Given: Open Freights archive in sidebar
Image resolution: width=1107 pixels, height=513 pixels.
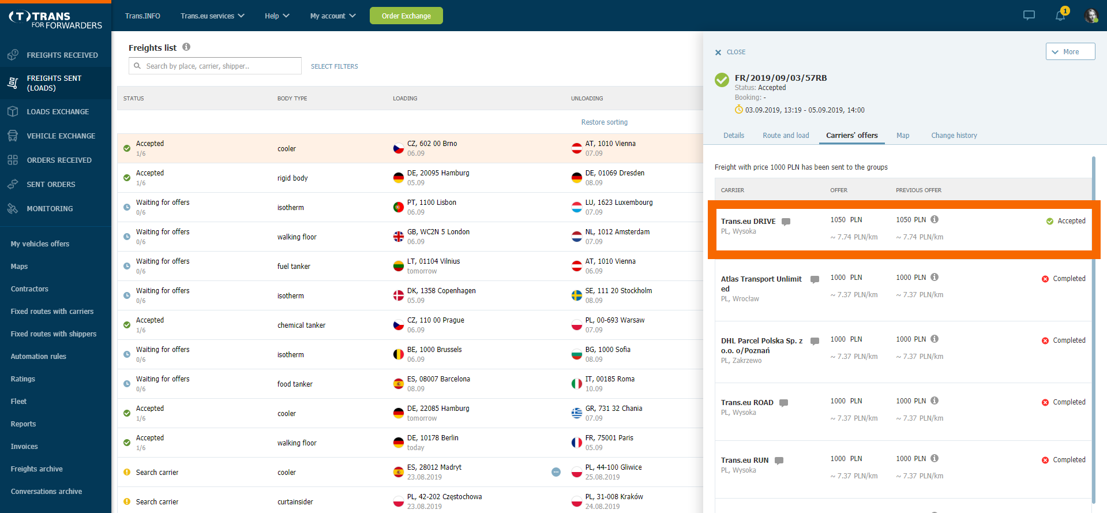Looking at the screenshot, I should click(x=36, y=469).
